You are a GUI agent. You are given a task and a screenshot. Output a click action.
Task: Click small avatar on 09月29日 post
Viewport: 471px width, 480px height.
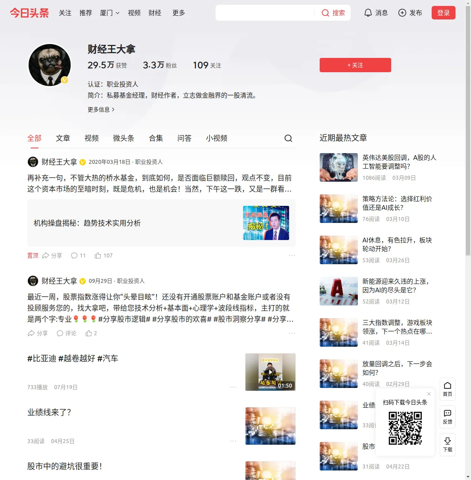[x=33, y=281]
